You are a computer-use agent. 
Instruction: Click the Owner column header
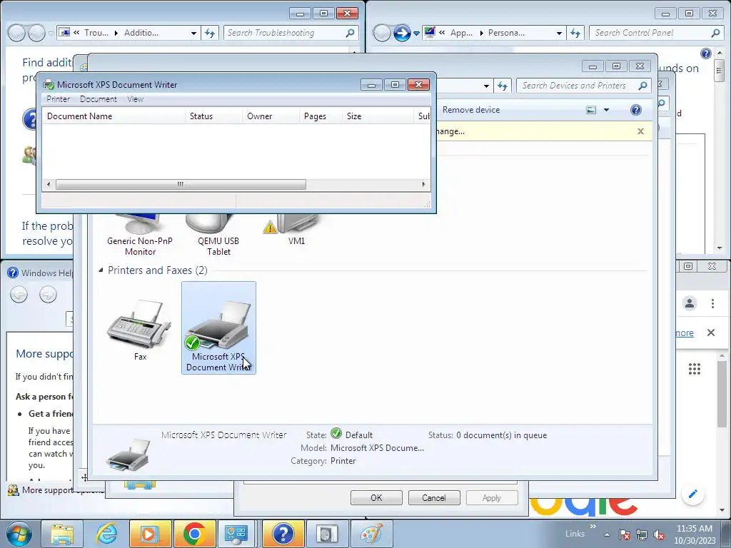coord(271,116)
